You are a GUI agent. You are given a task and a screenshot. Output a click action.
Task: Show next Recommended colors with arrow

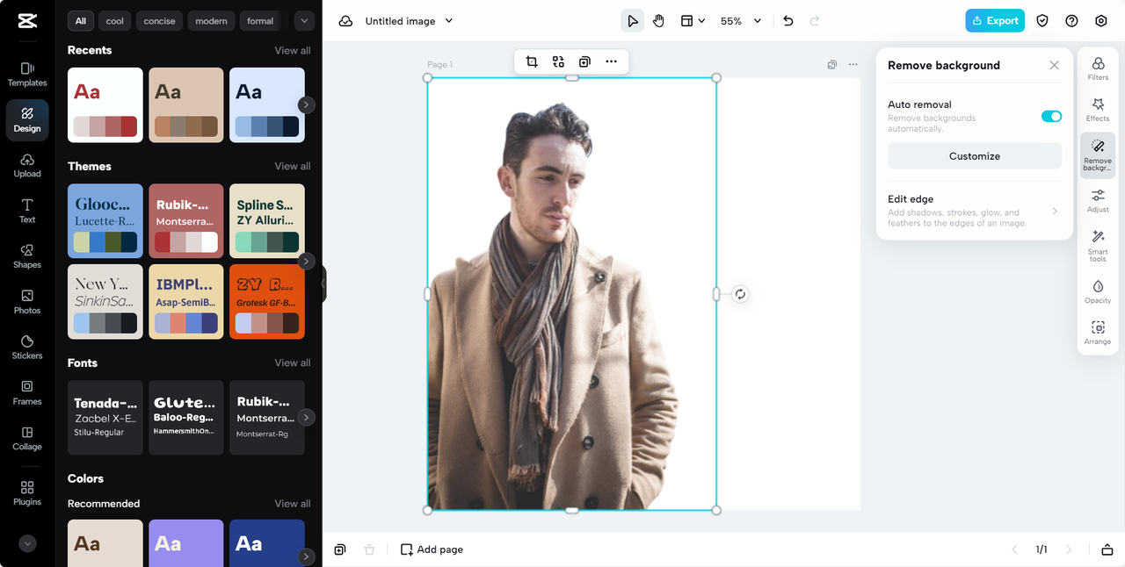pos(306,556)
